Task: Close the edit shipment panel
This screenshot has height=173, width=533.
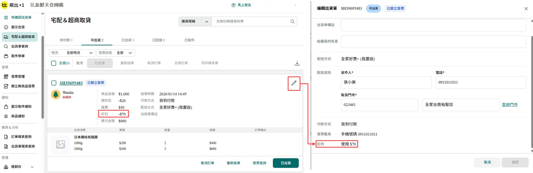Action: 526,9
